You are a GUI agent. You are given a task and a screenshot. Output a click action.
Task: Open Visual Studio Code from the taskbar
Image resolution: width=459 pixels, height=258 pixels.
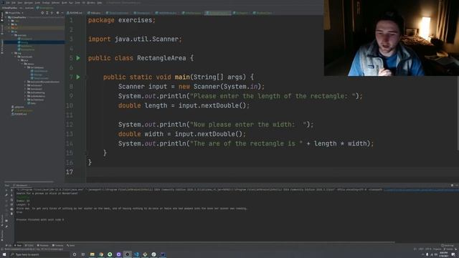(136, 254)
